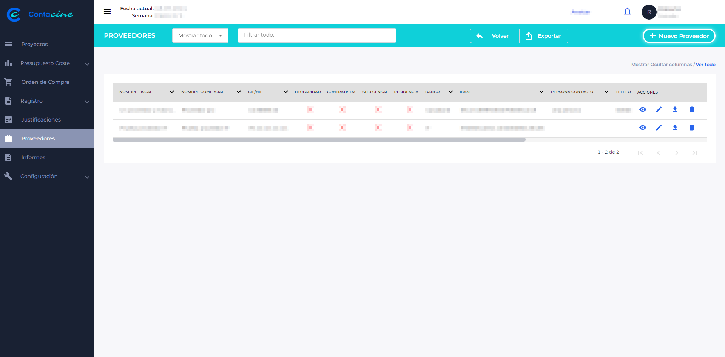
Task: Click the edit pencil in second row
Action: pyautogui.click(x=659, y=128)
